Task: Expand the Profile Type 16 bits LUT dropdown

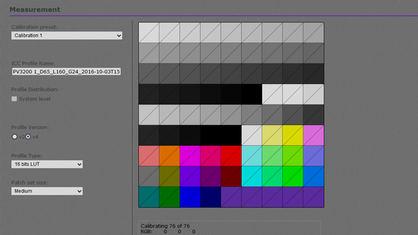Action: click(47, 164)
